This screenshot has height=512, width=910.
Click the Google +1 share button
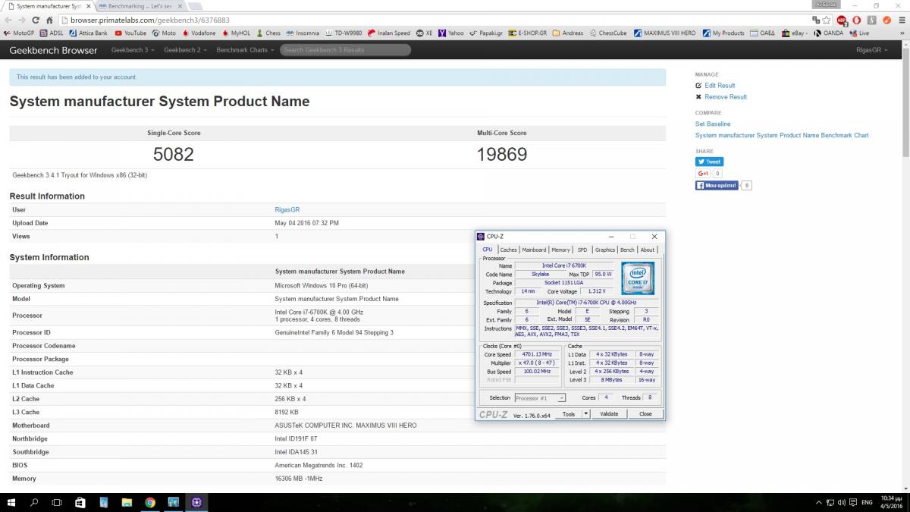pos(703,174)
